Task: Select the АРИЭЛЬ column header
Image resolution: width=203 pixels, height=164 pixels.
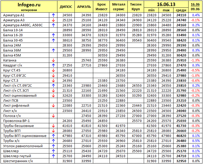Action: coord(84,7)
